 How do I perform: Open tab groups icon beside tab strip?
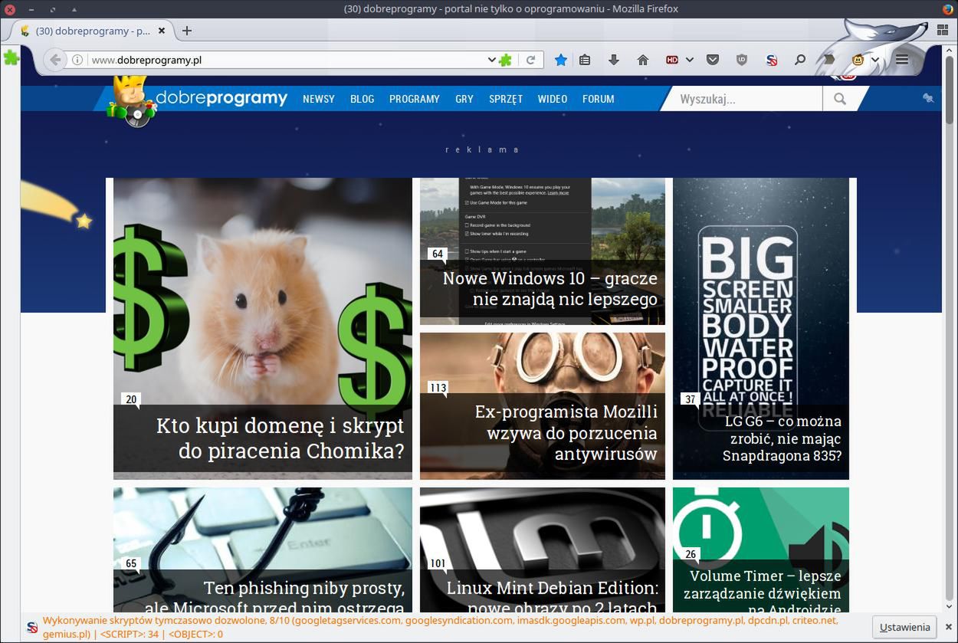[x=943, y=31]
